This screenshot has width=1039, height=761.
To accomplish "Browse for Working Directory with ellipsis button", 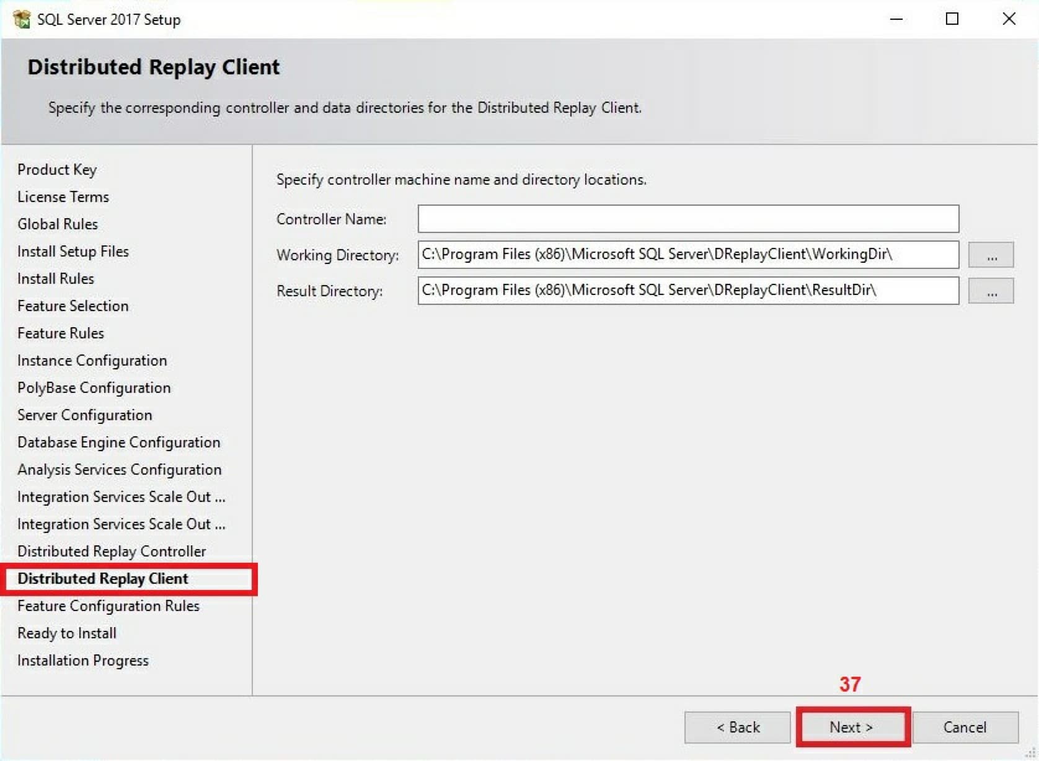I will (991, 255).
